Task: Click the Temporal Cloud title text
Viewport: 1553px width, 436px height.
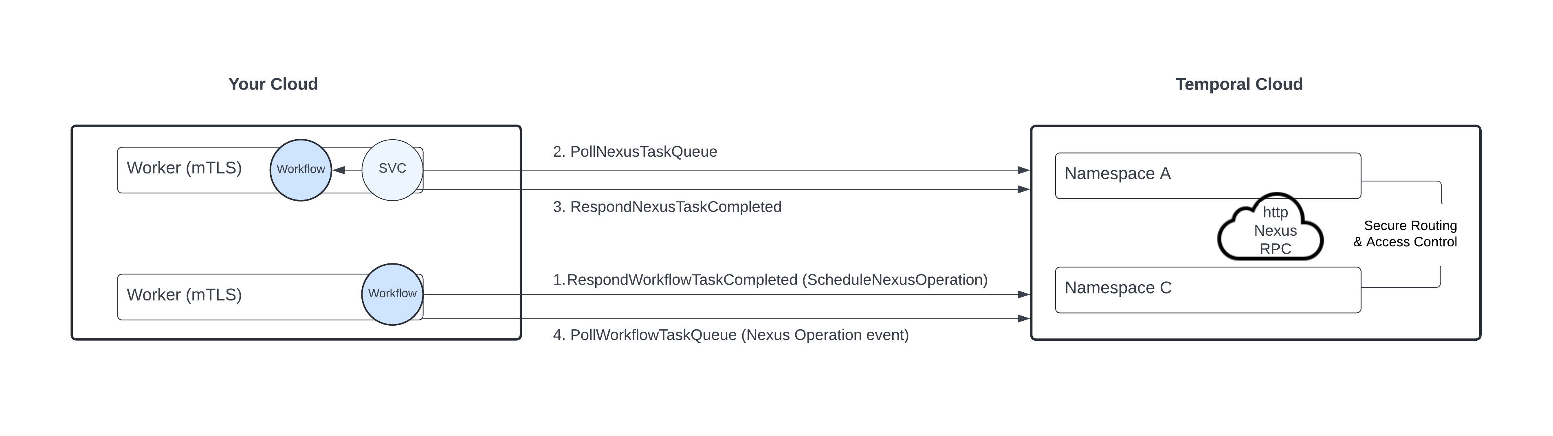Action: pos(1238,84)
